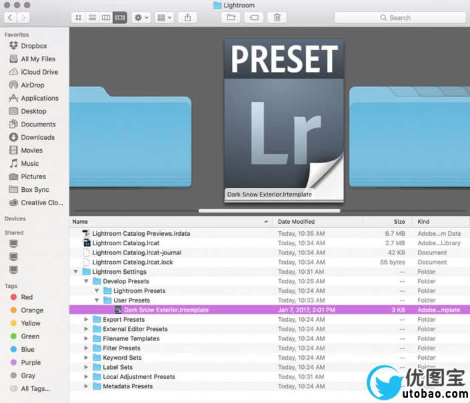The width and height of the screenshot is (470, 403).
Task: Select the Orange tag
Action: coord(32,310)
